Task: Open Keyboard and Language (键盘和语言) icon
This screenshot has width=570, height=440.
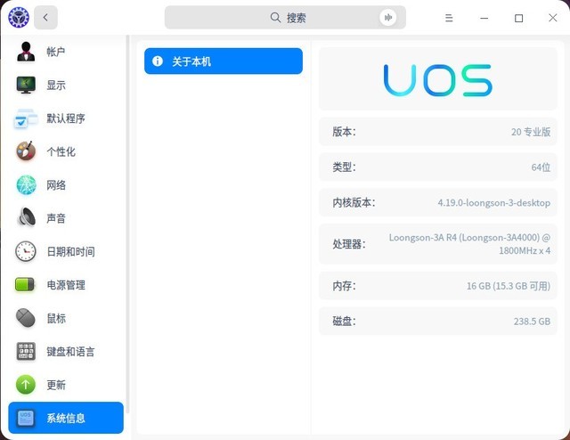Action: point(26,352)
